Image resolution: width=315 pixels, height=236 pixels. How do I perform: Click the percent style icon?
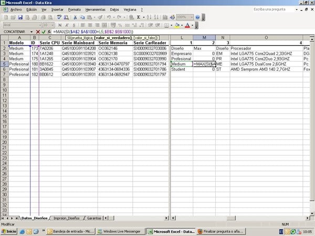click(120, 25)
